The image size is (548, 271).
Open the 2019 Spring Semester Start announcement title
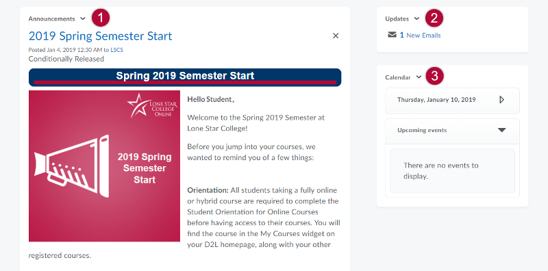pyautogui.click(x=100, y=36)
